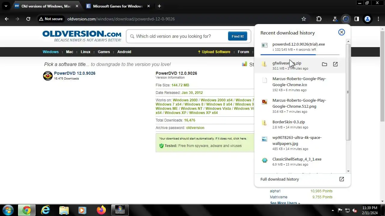Close the Recent download history popup

tap(342, 32)
